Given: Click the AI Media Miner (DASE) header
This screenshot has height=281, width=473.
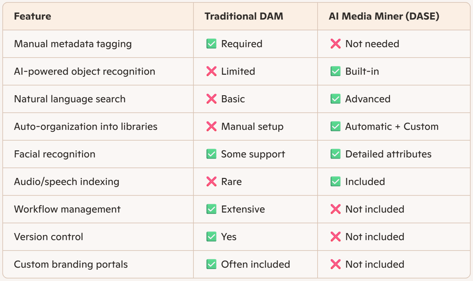Looking at the screenshot, I should 384,16.
